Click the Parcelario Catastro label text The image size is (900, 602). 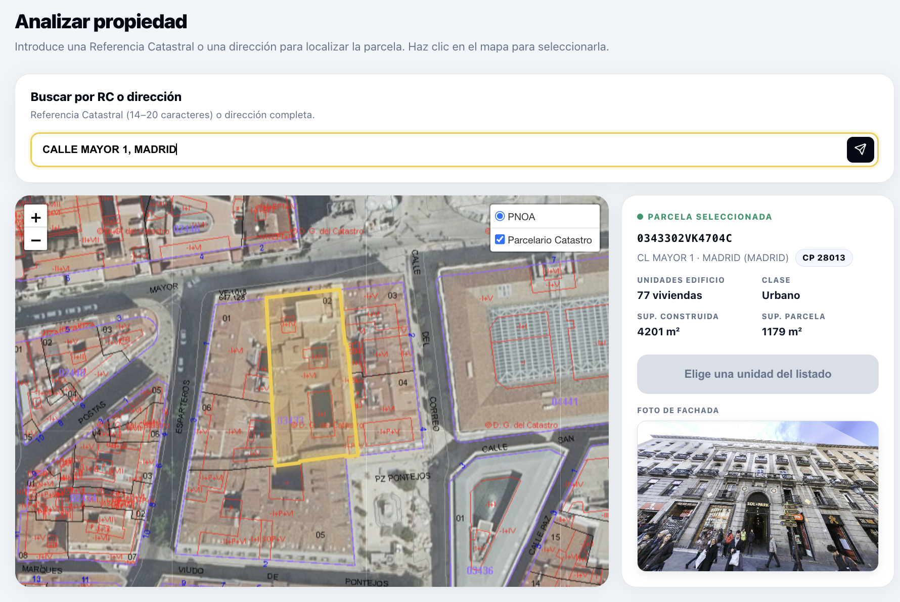[550, 240]
